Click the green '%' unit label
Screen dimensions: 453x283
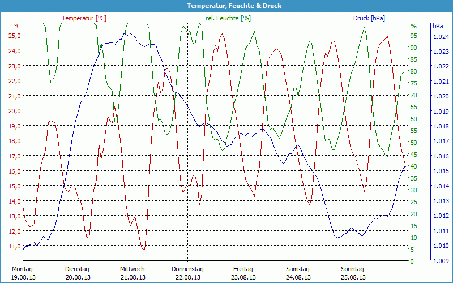[414, 26]
